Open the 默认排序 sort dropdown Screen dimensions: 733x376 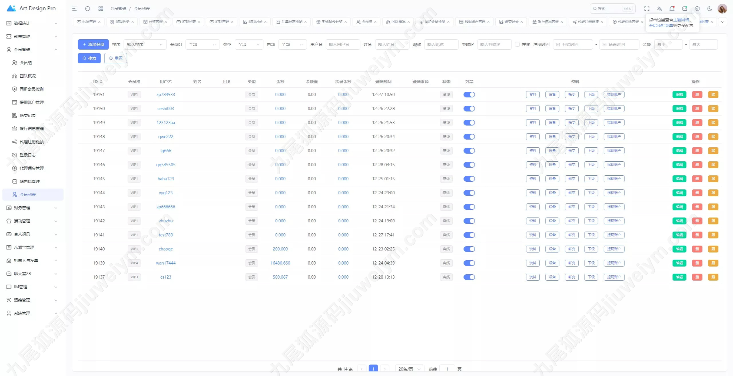pos(145,44)
